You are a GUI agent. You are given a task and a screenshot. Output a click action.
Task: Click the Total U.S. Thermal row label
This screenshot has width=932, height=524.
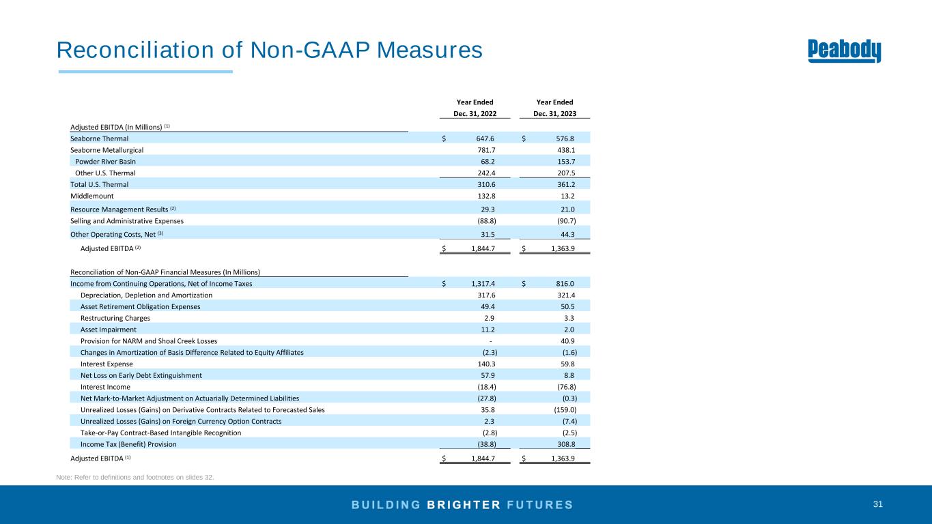[x=99, y=184]
